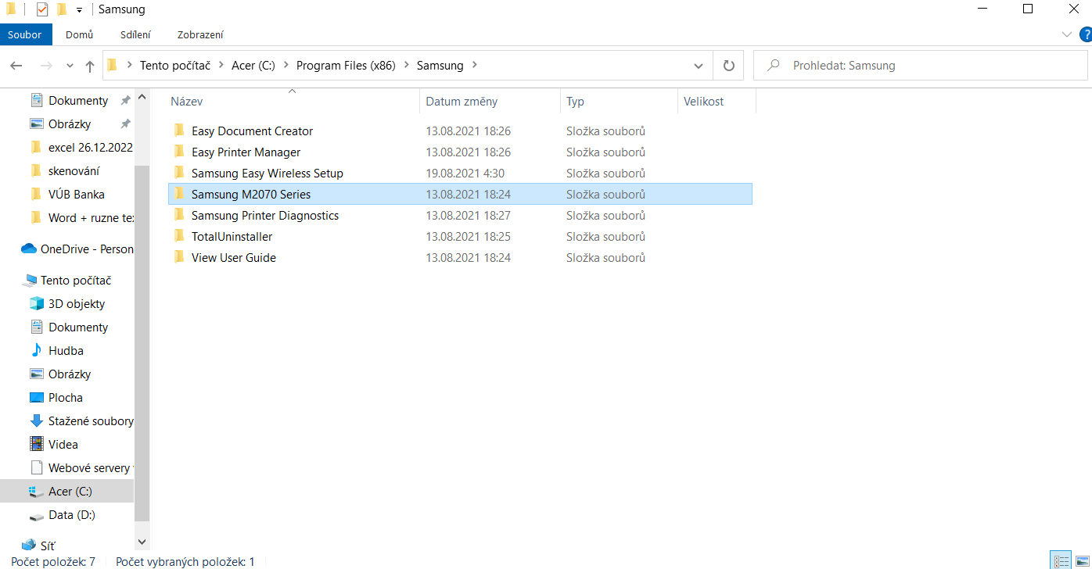Expand chevron after Program Files (x86) breadcrumb
Screen dimensions: 1092x569
pos(406,66)
